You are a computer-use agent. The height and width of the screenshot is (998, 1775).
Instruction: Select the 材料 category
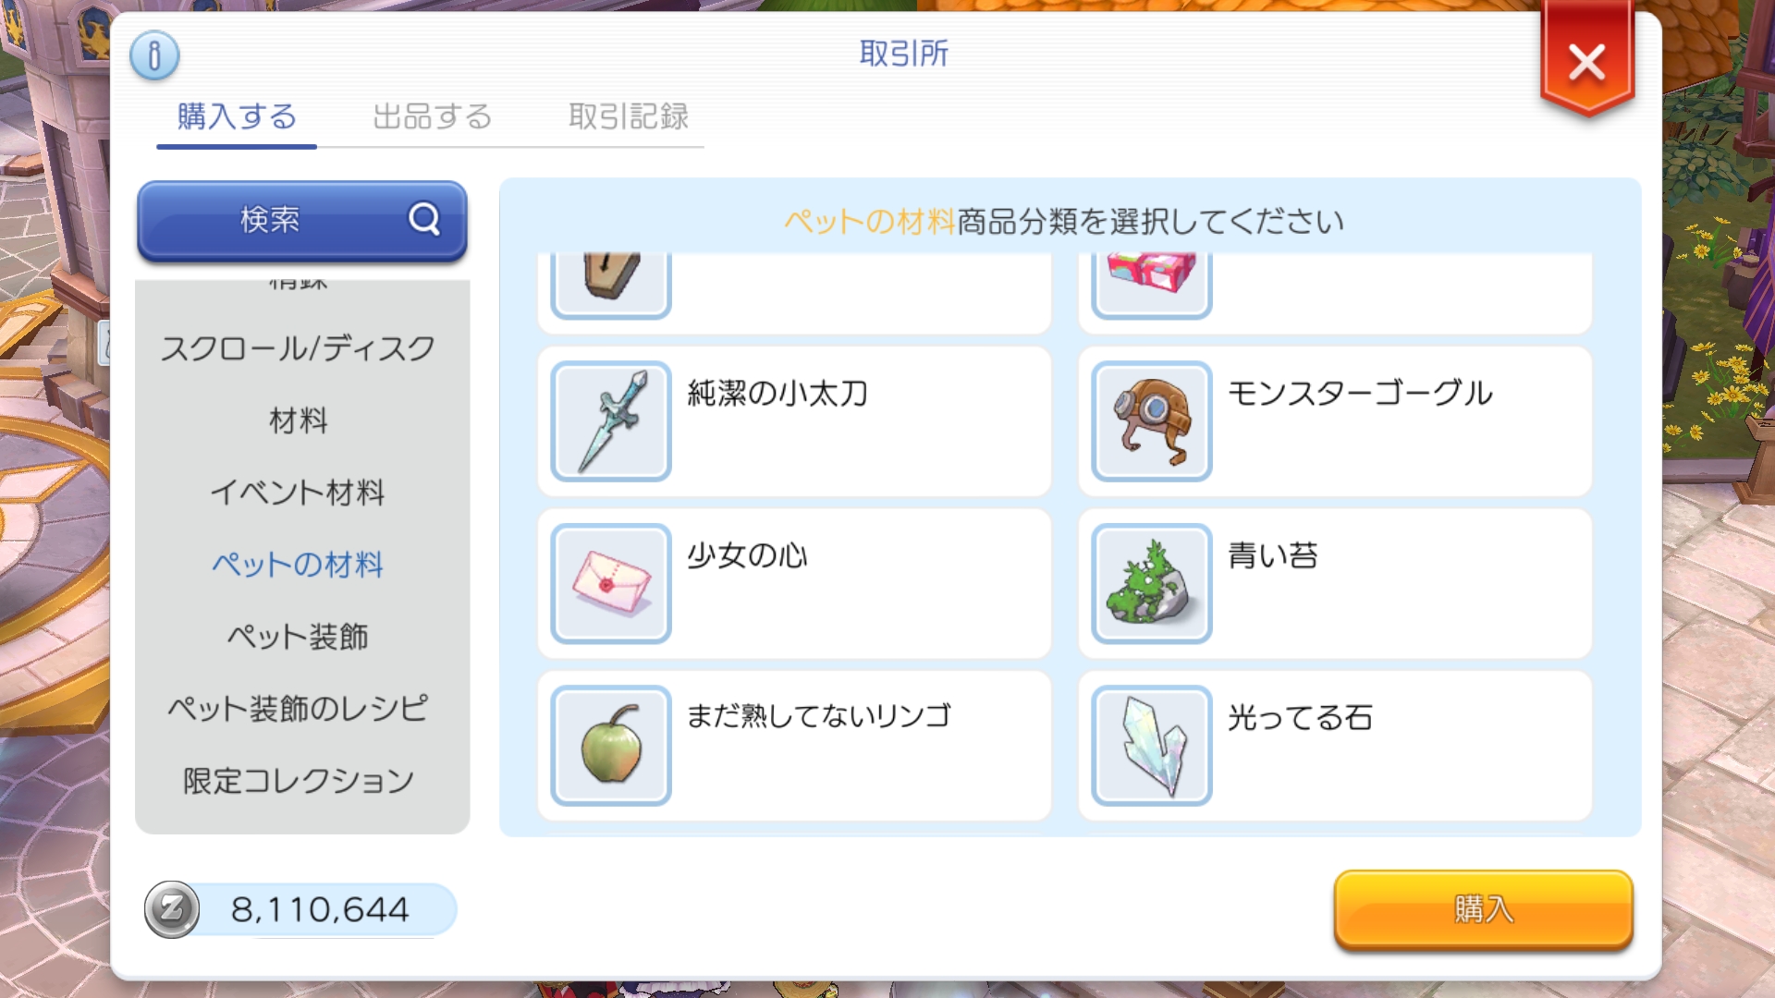point(298,420)
